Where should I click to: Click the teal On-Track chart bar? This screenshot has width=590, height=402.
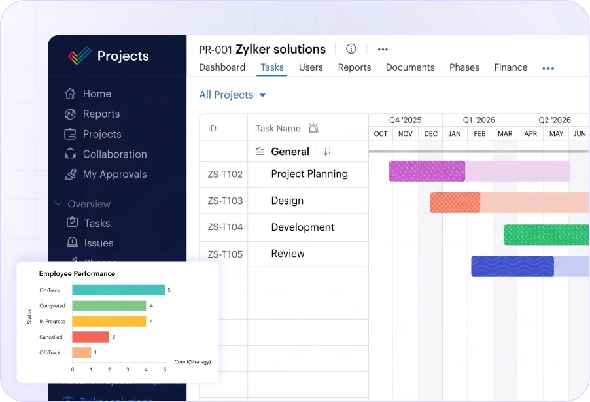[118, 290]
